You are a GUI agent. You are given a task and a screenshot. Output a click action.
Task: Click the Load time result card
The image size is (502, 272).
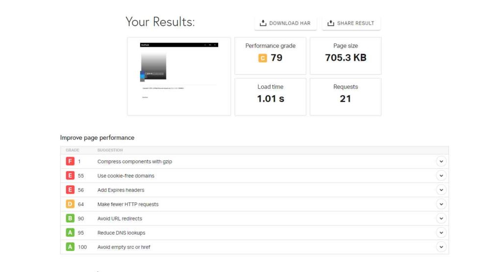pos(271,97)
